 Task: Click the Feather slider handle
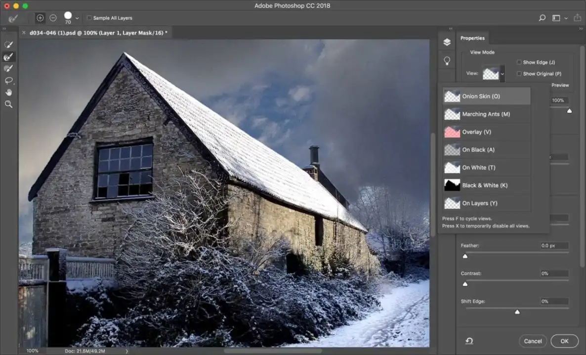click(465, 256)
